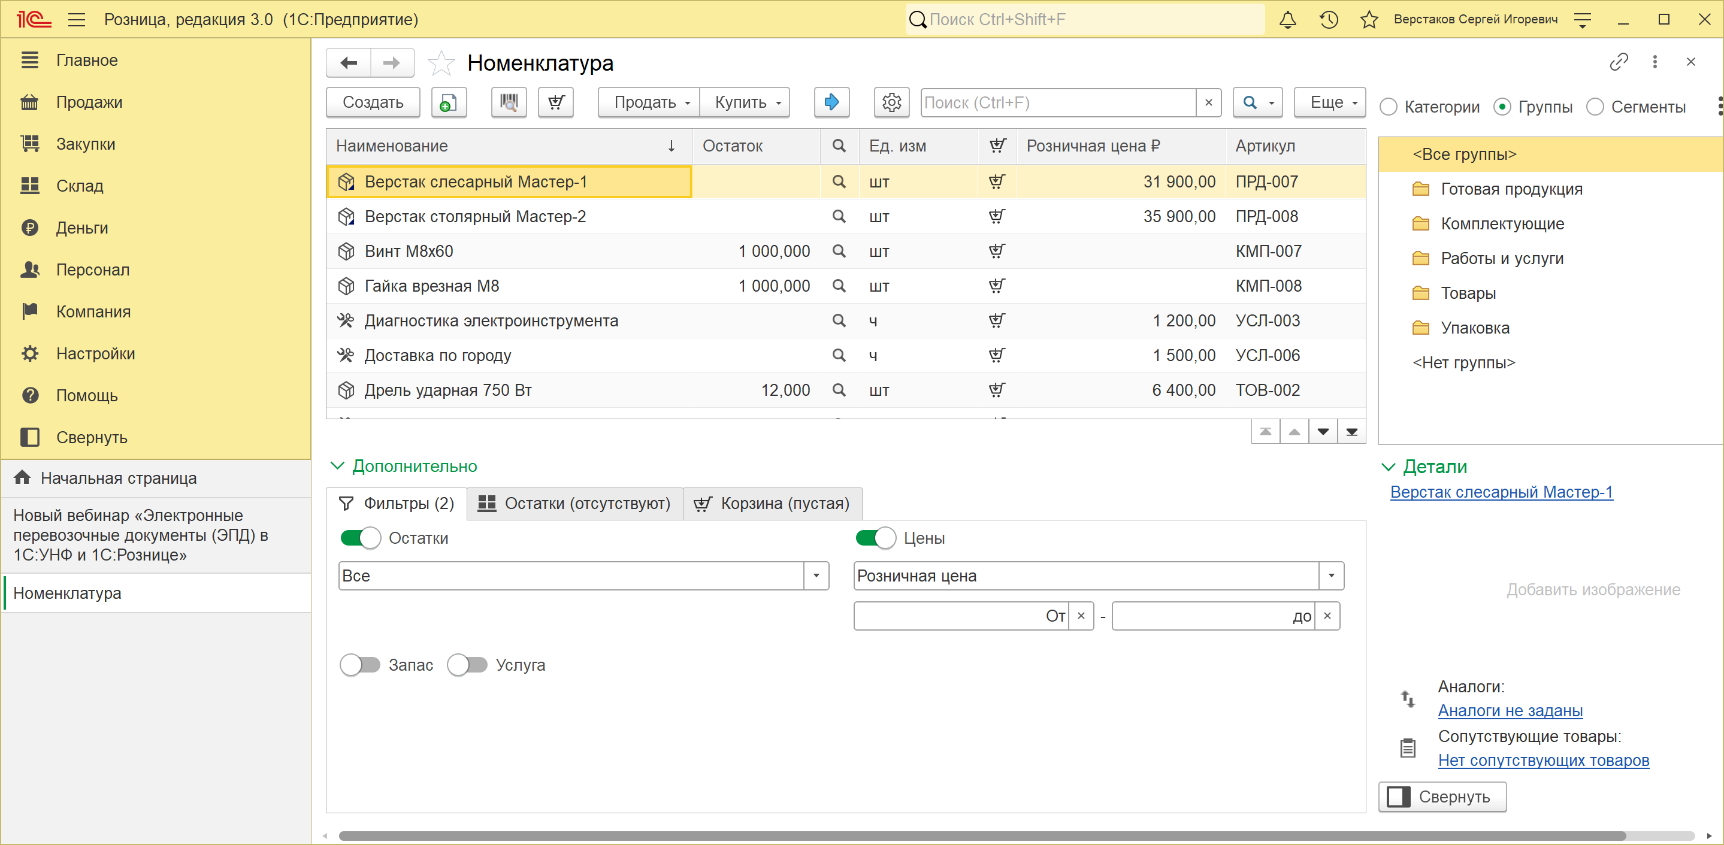Viewport: 1724px width, 845px height.
Task: Toggle the Остатки filter switch
Action: coord(360,538)
